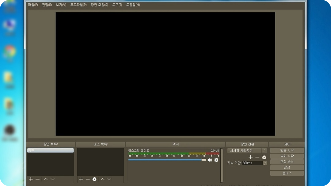The height and width of the screenshot is (186, 331).
Task: Open the 서서히 사라지기 transition dropdown
Action: [x=247, y=150]
